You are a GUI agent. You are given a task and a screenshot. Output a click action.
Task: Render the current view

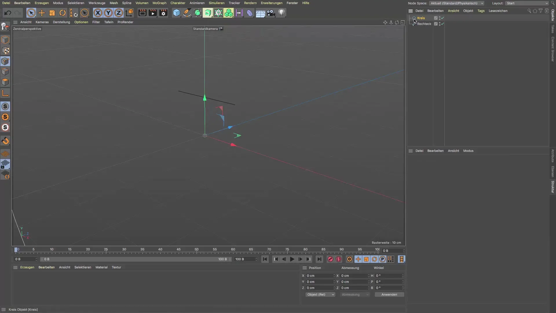142,13
